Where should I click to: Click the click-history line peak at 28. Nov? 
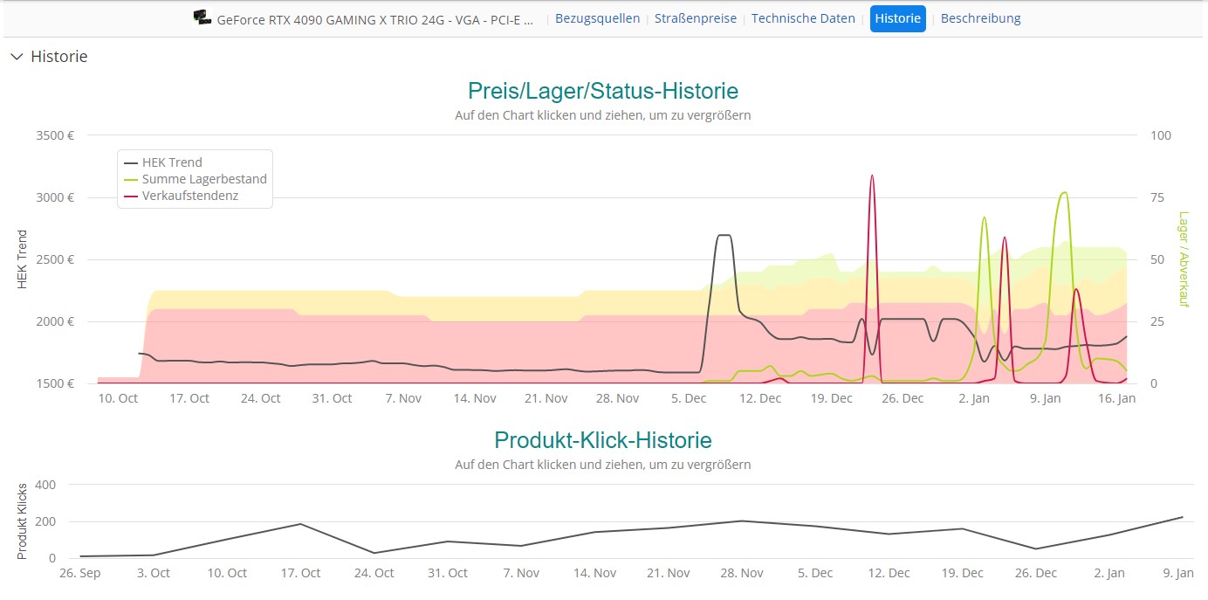(741, 521)
